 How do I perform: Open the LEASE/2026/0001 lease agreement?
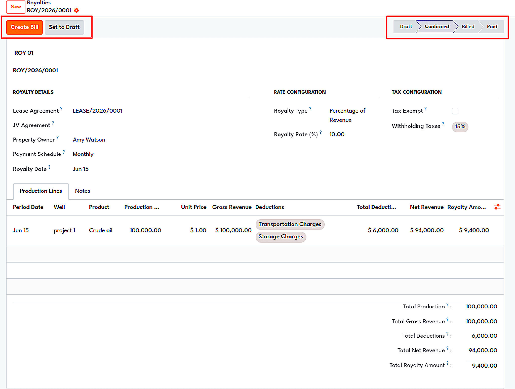(97, 111)
